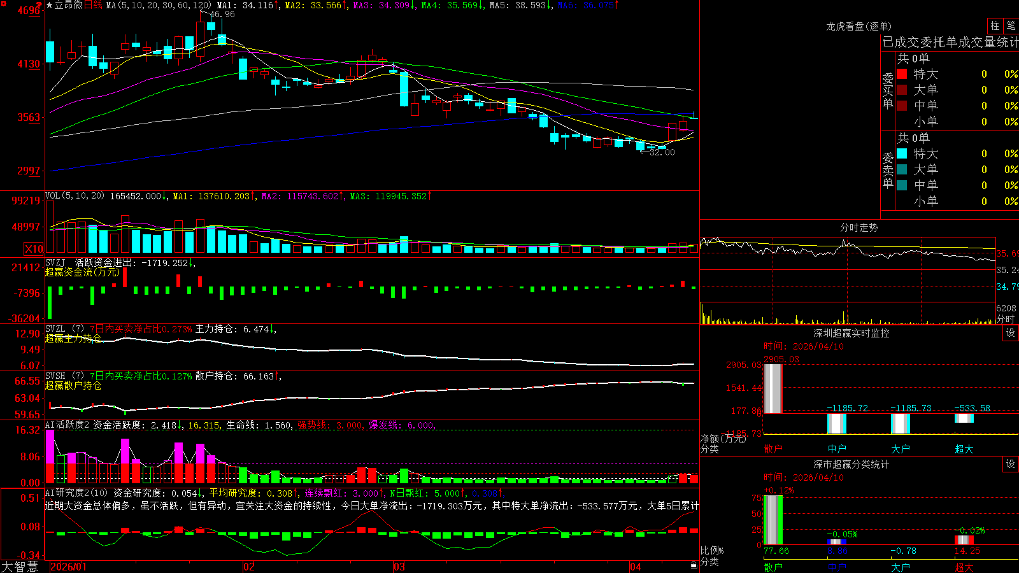Image resolution: width=1019 pixels, height=573 pixels.
Task: Click the 深圳超赢实时监控 panel title
Action: coord(851,333)
